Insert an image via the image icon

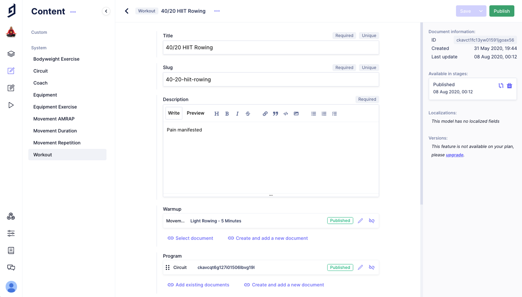click(x=296, y=114)
